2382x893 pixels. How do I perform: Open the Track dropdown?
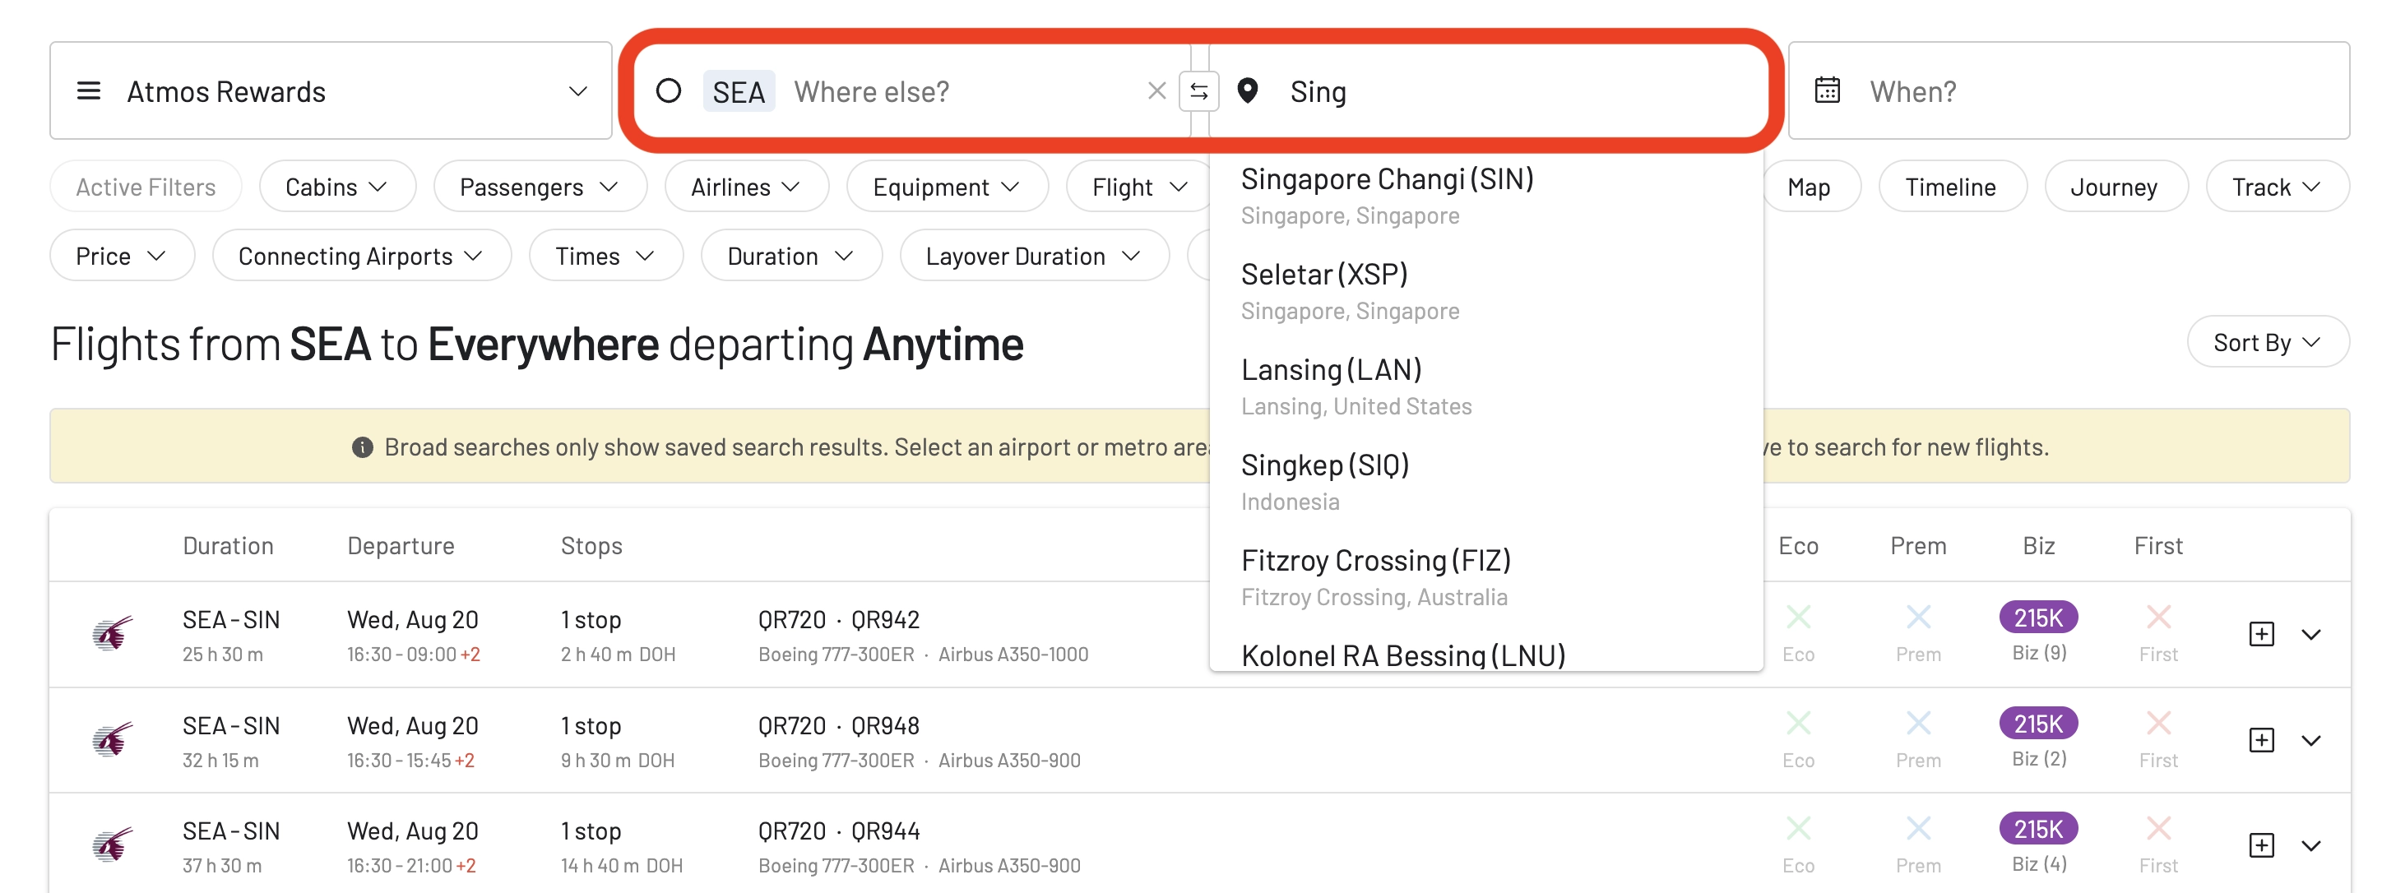(x=2277, y=187)
